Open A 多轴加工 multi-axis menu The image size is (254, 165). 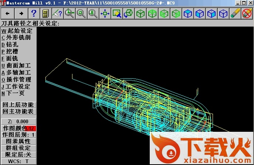(x=16, y=72)
